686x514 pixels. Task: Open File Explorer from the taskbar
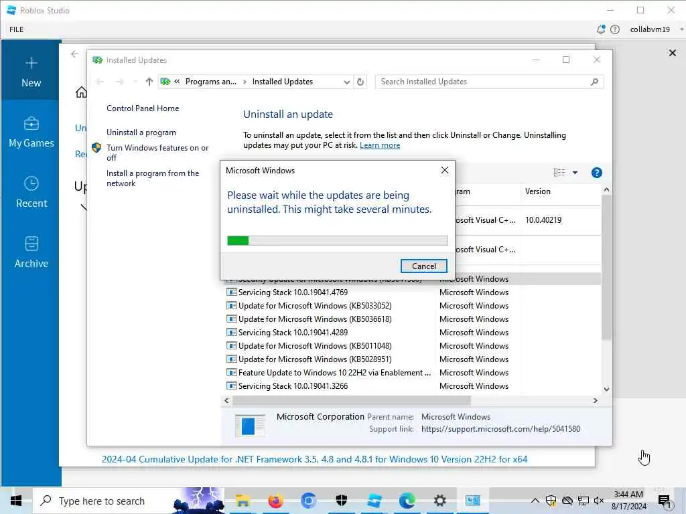point(243,501)
